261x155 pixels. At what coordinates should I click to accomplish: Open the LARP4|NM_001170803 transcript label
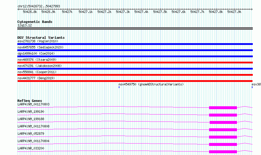[33, 104]
